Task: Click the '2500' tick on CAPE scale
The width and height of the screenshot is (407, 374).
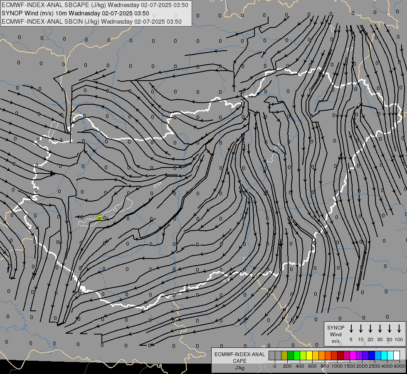Action: click(x=375, y=366)
